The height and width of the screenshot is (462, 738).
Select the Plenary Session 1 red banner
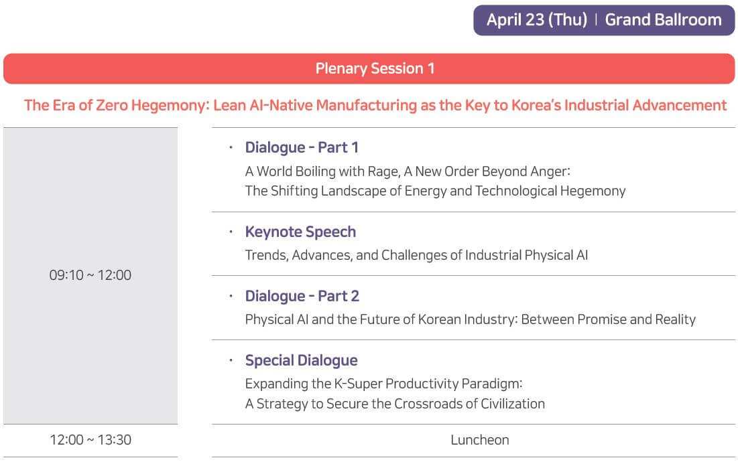(x=369, y=68)
